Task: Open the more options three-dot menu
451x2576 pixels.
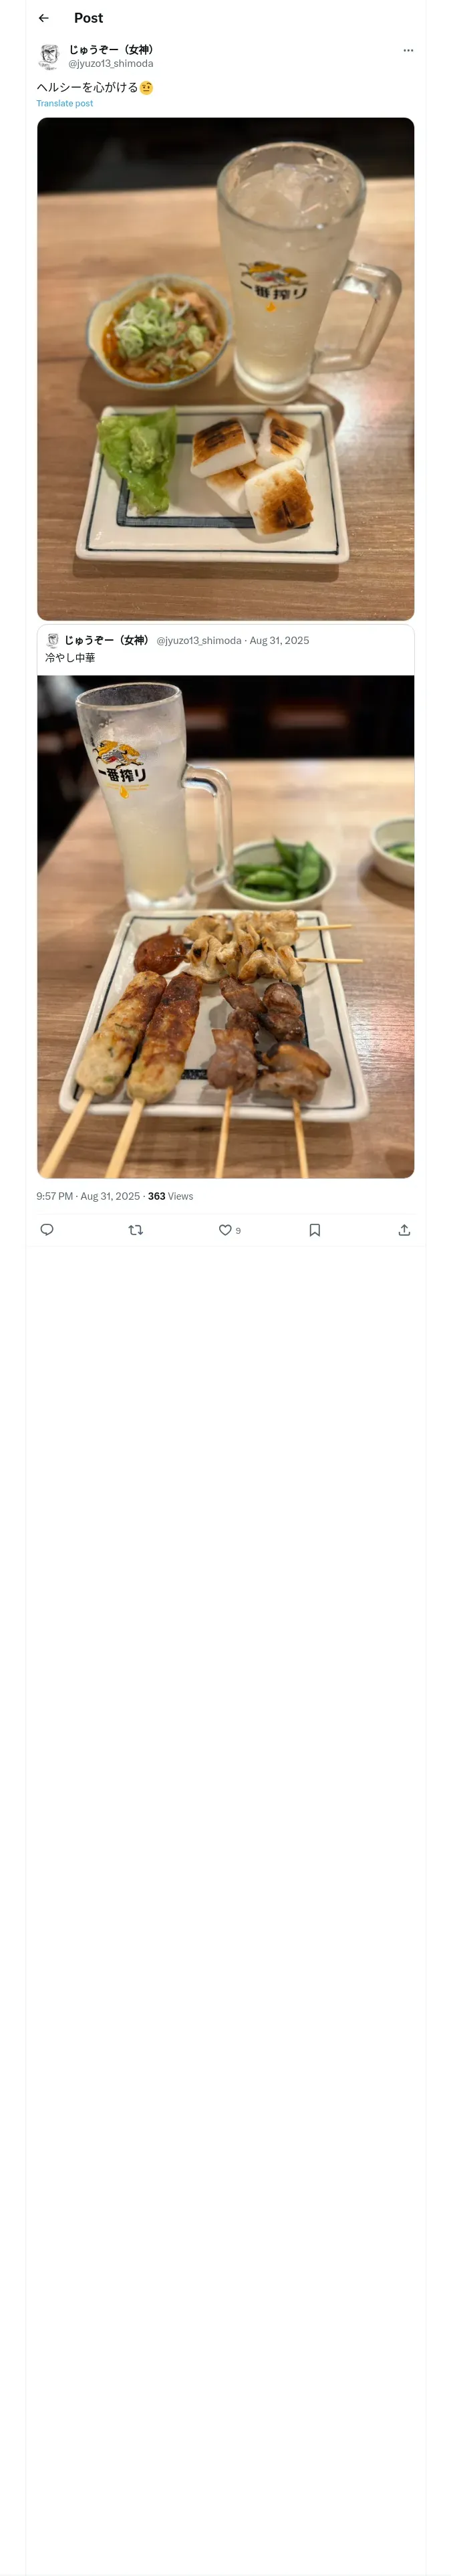Action: [408, 50]
